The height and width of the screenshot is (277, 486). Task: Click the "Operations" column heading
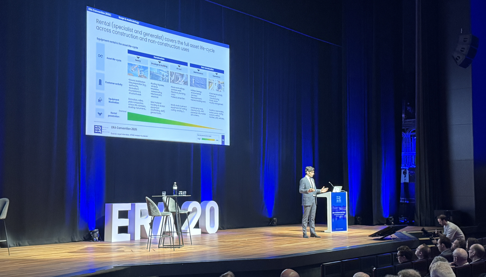pos(216,76)
